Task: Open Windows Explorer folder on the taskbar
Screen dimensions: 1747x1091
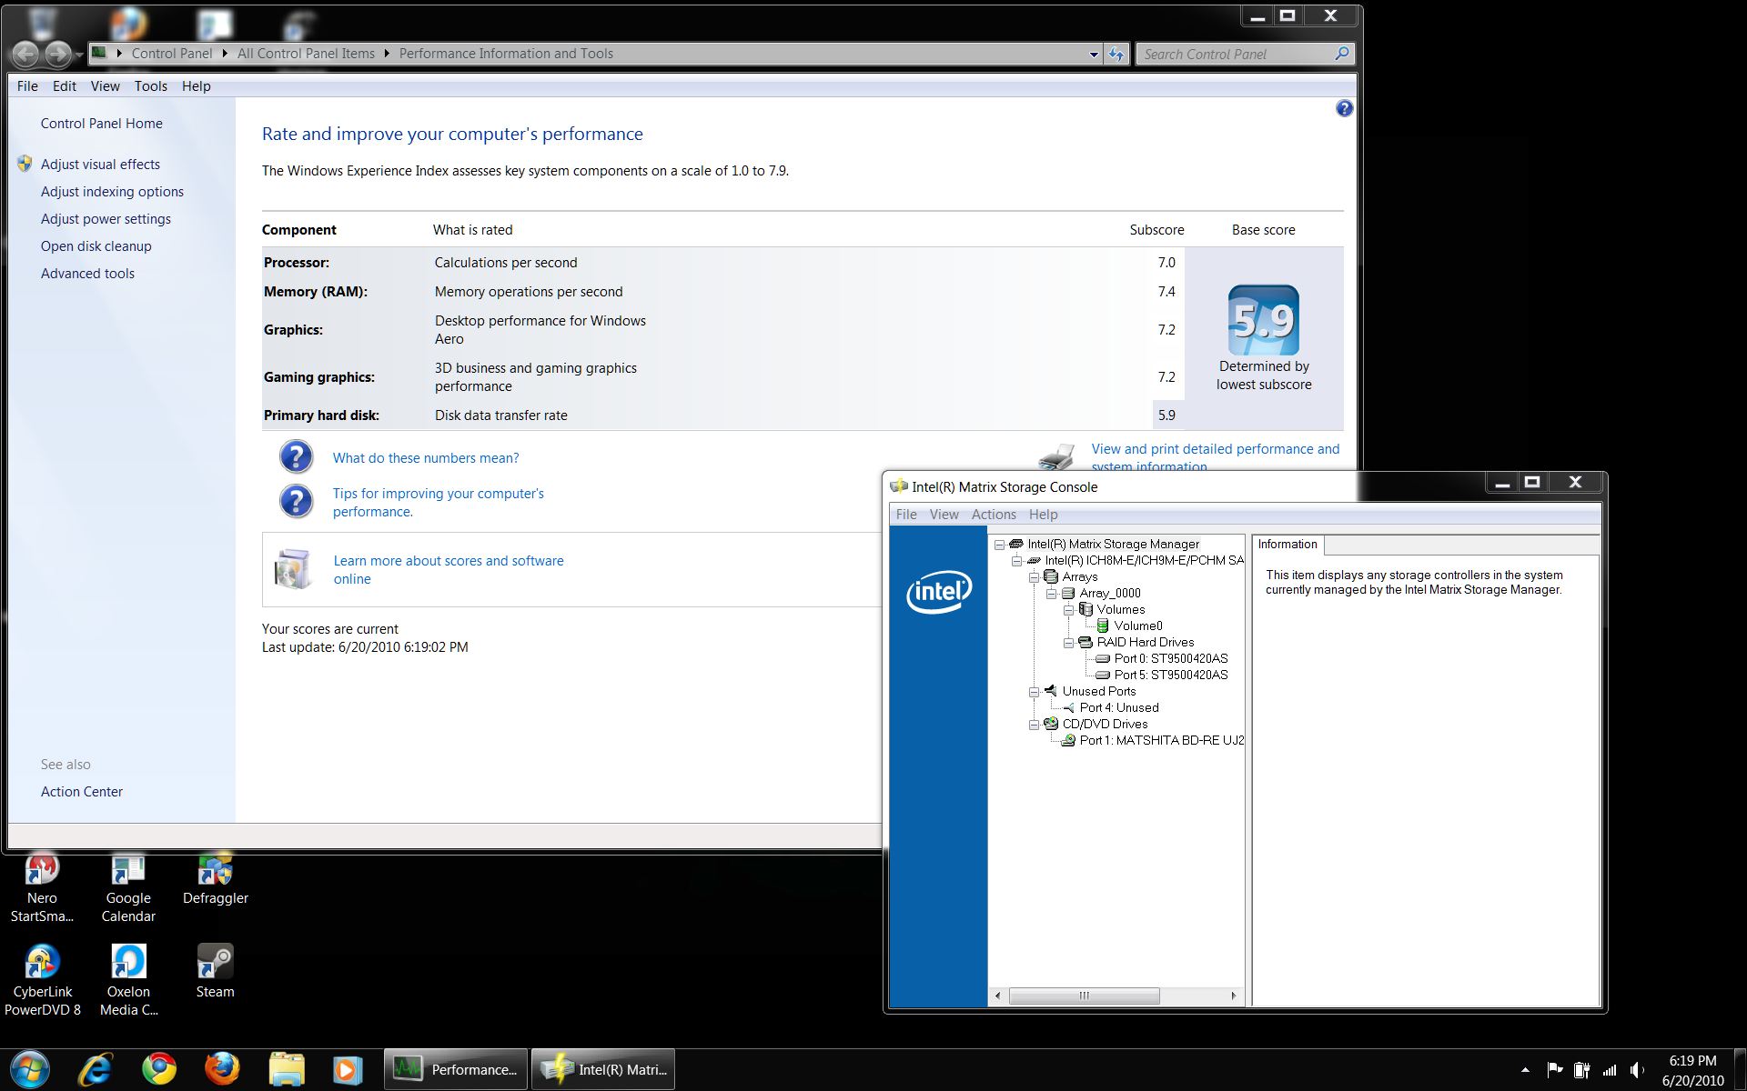Action: point(286,1069)
